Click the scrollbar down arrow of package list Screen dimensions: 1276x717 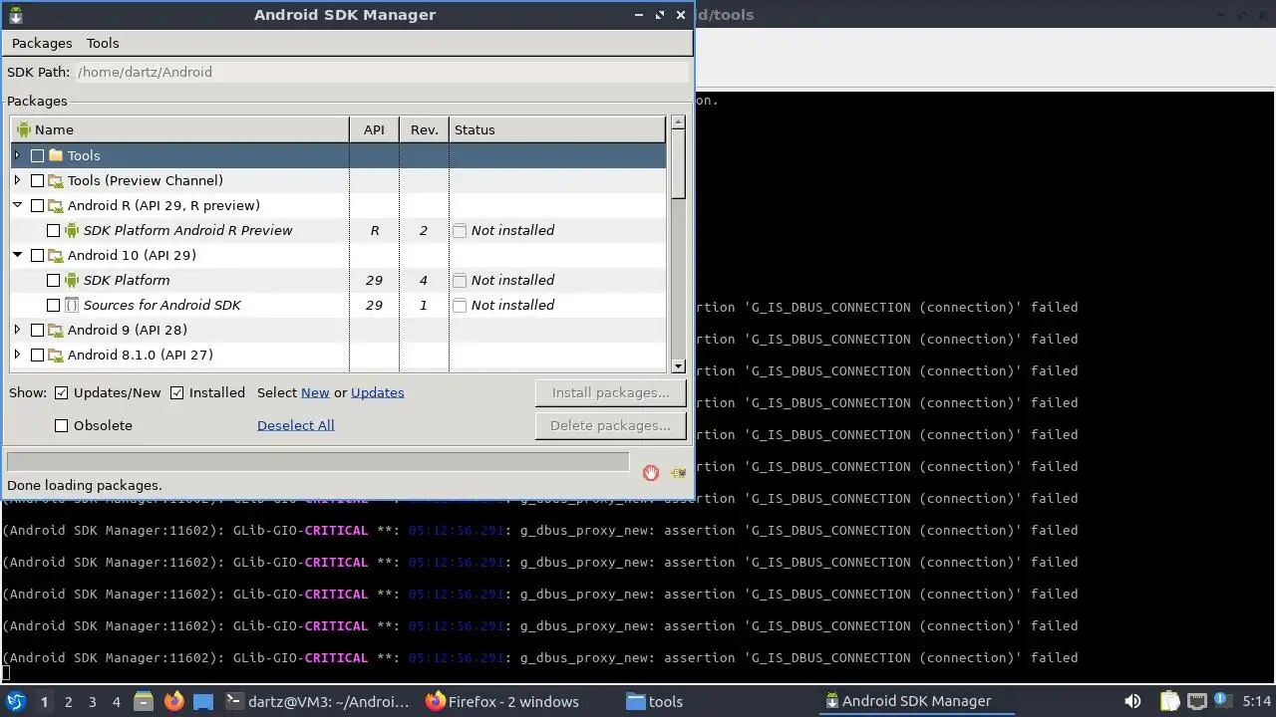tap(678, 366)
